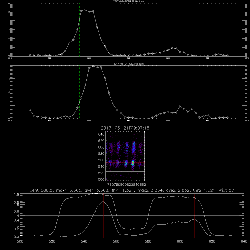Click the 580 label on spectral image y-axis
The width and height of the screenshot is (250, 250).
[101, 153]
